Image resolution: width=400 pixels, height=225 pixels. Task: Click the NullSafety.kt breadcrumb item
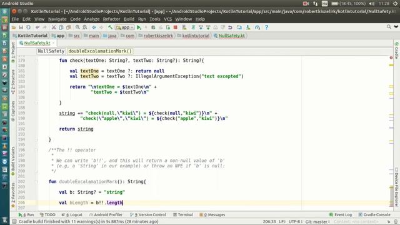tap(229, 36)
